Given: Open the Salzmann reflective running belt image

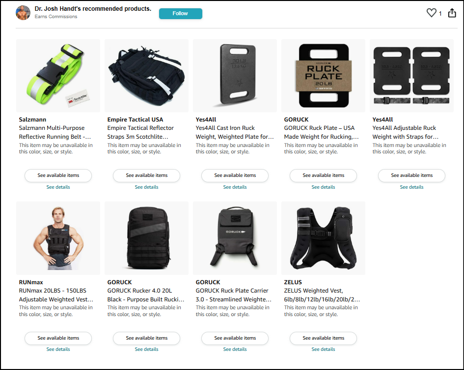Looking at the screenshot, I should tap(58, 75).
